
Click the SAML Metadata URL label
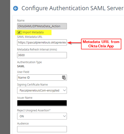click(30, 37)
